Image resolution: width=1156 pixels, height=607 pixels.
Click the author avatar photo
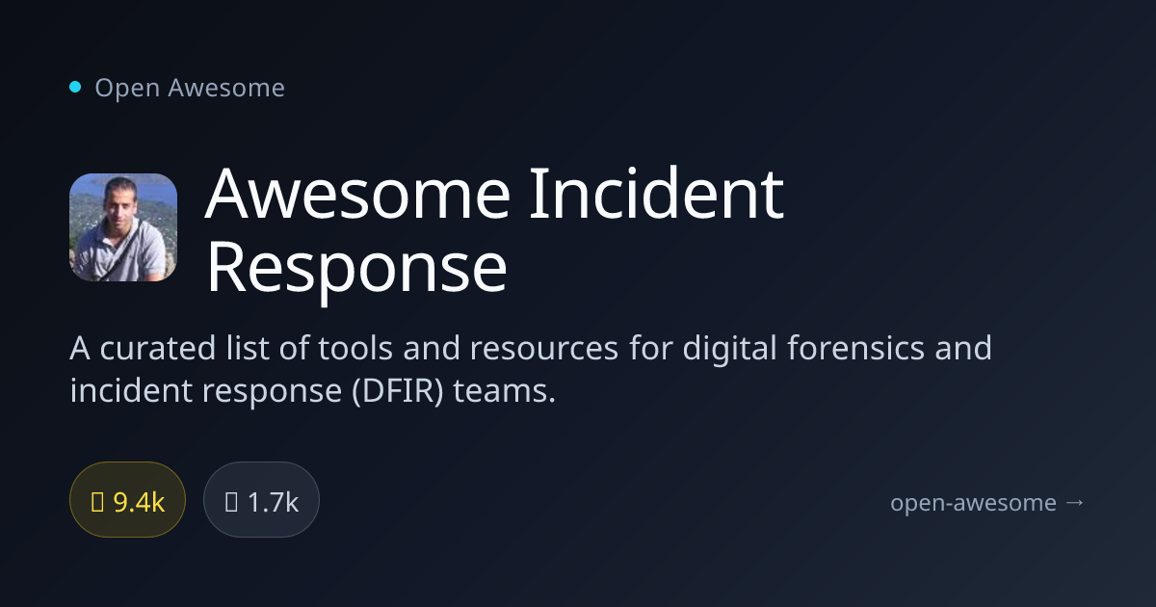click(123, 227)
